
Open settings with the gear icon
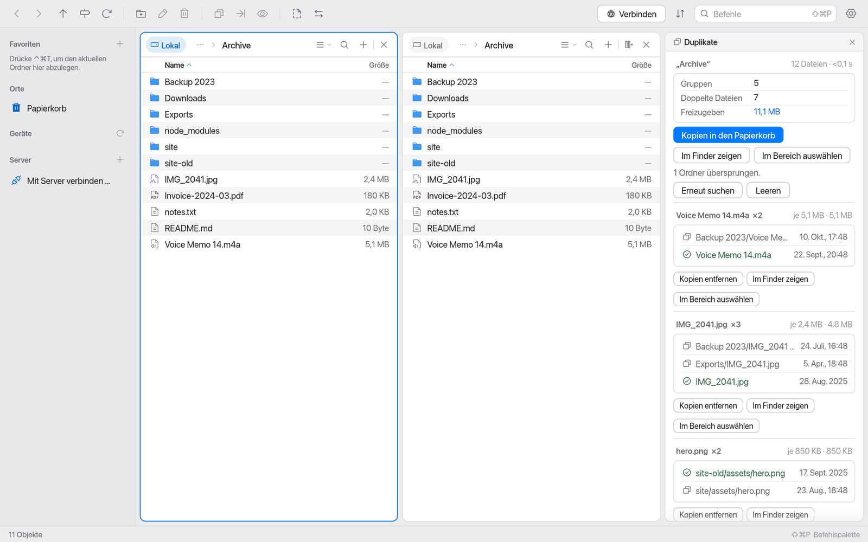(x=851, y=14)
